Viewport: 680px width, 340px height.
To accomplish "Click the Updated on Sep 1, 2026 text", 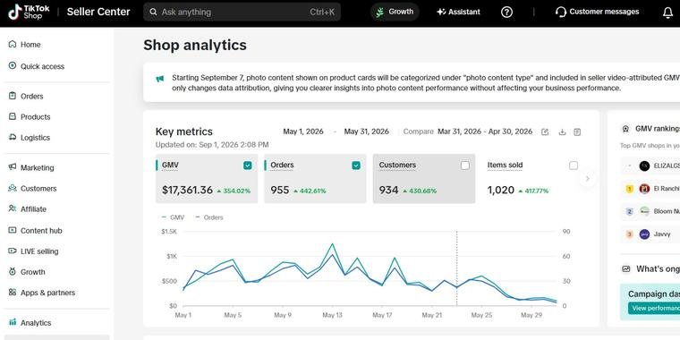I will 212,144.
